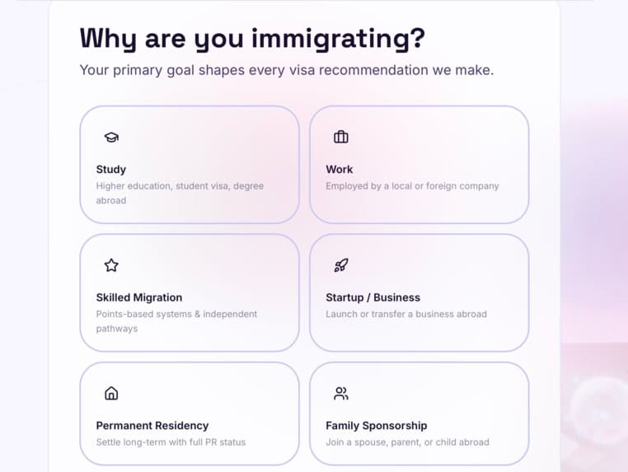Click 'Settle long-term with full PR status' text

(x=171, y=442)
